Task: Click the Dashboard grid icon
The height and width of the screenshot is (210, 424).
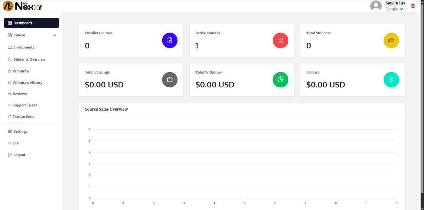Action: (10, 23)
